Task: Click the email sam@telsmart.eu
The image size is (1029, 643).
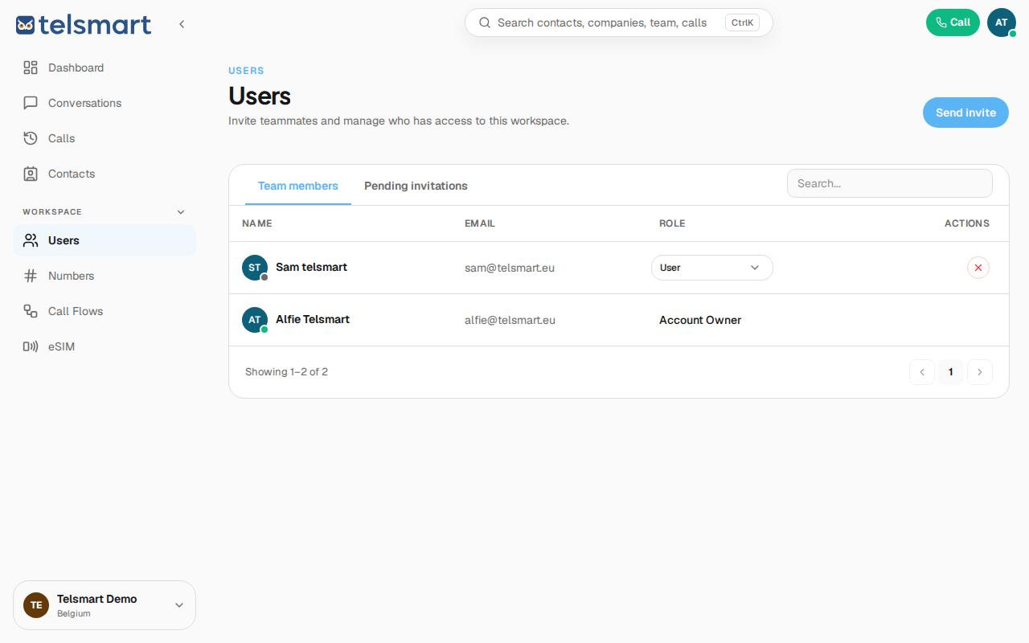Action: pos(510,268)
